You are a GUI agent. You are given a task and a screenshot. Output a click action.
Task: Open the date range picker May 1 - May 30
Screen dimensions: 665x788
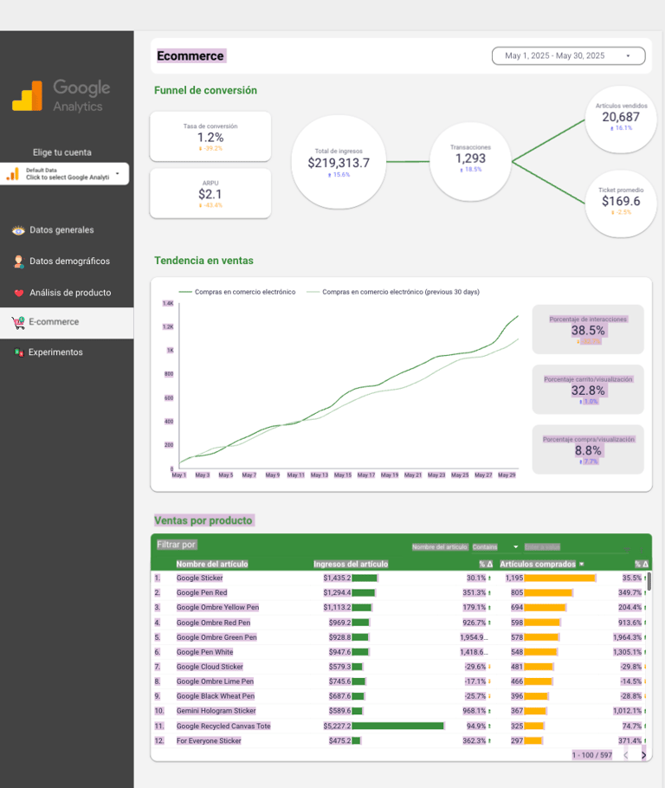click(568, 55)
